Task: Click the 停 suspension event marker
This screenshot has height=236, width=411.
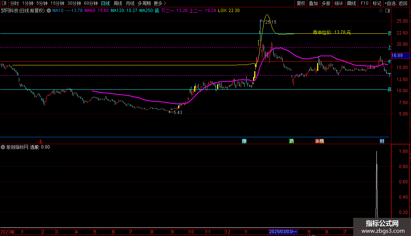Action: tap(244, 141)
